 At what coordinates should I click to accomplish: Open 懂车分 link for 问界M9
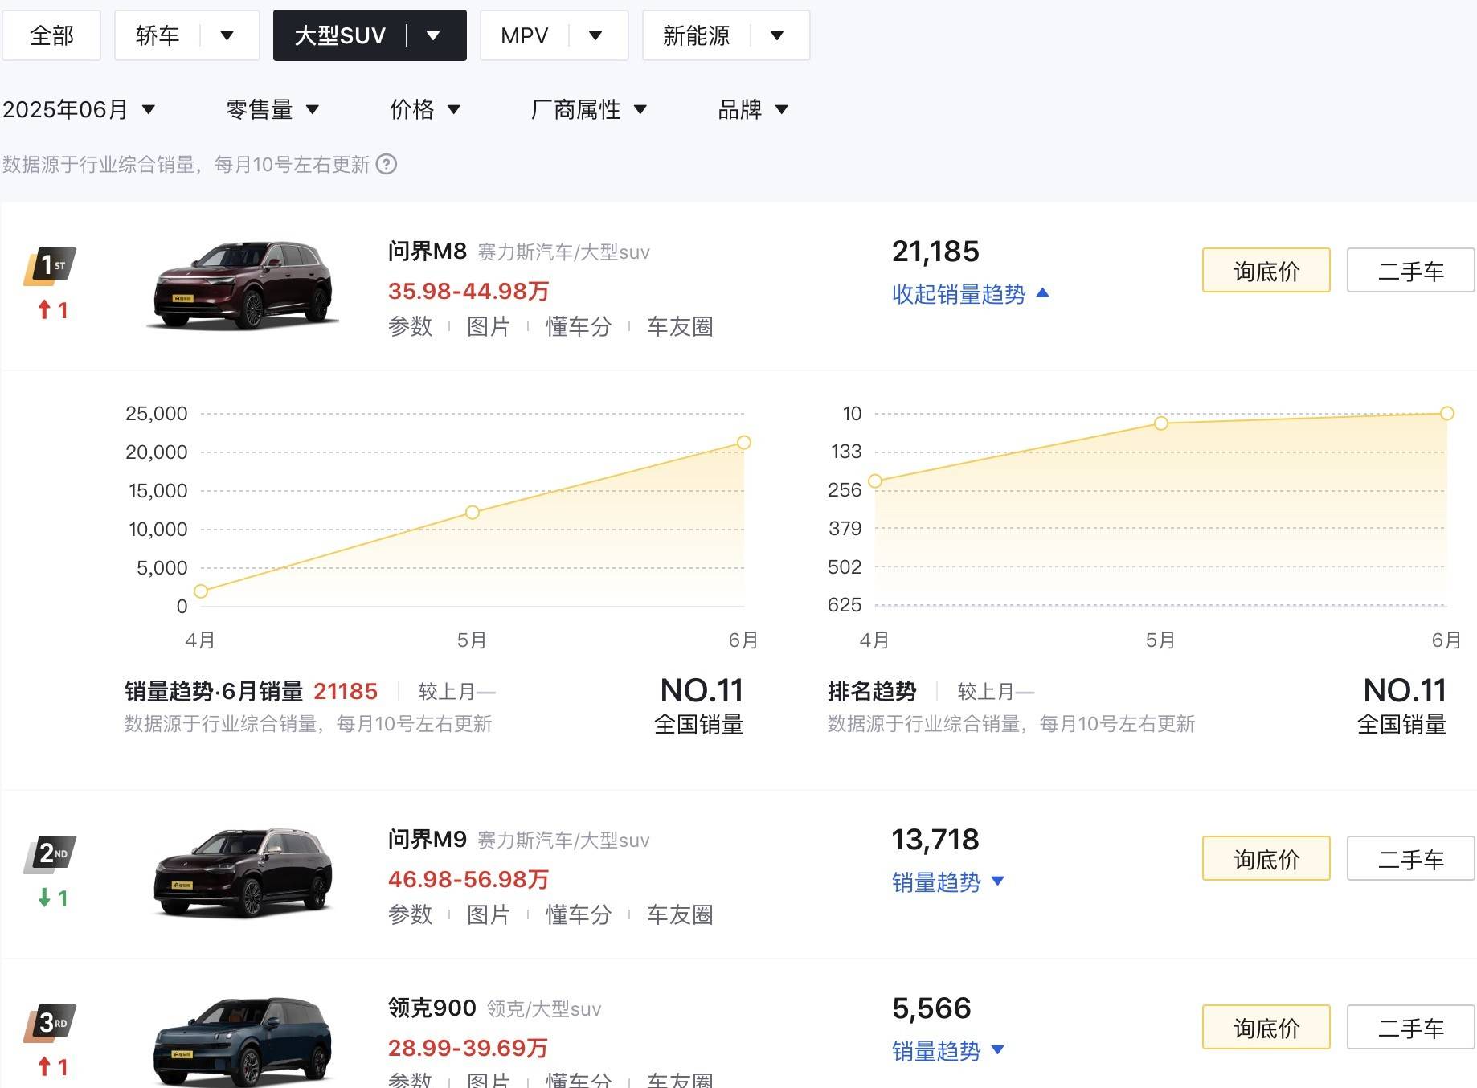(x=579, y=914)
